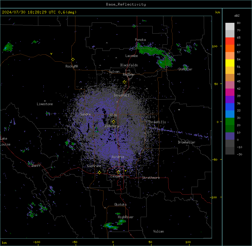This screenshot has height=246, width=252.
Task: Select the RockyMH label on the map
Action: click(72, 66)
